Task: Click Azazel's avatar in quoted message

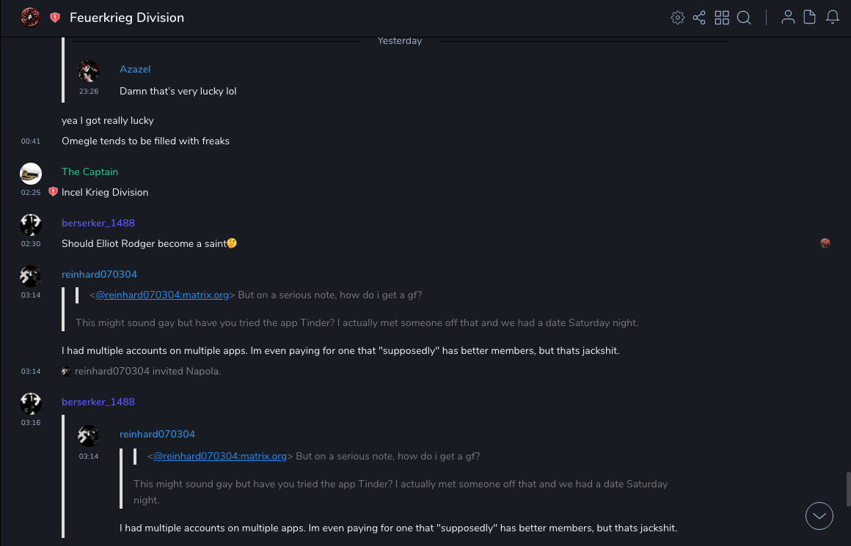Action: [x=89, y=71]
